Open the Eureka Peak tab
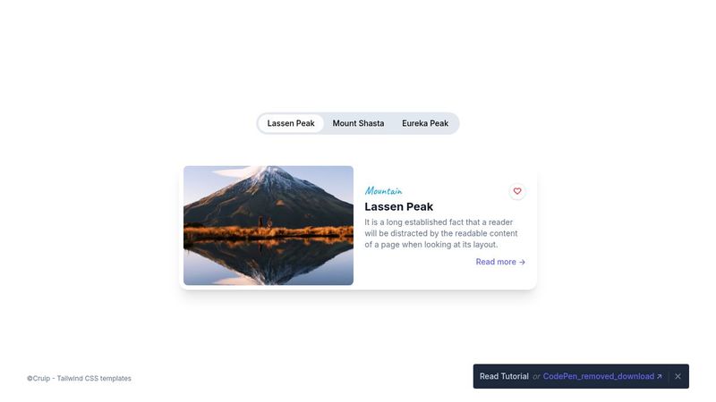The height and width of the screenshot is (402, 716). (425, 123)
